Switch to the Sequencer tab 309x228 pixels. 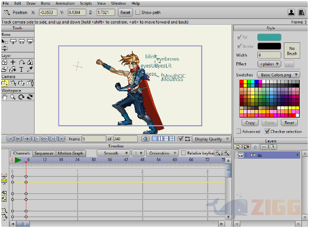(44, 153)
